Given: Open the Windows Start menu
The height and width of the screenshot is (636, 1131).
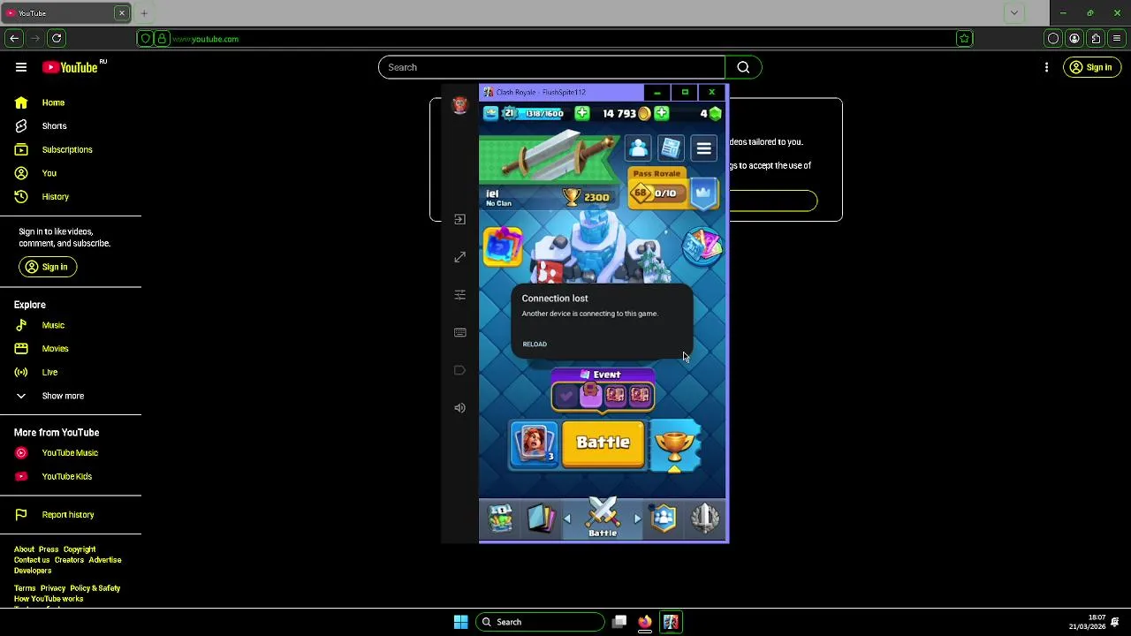Looking at the screenshot, I should tap(460, 622).
